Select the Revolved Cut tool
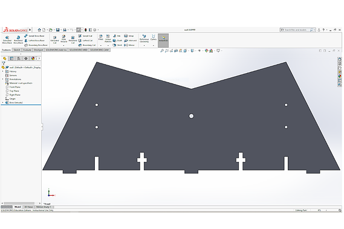344x229 pixels. 73,40
